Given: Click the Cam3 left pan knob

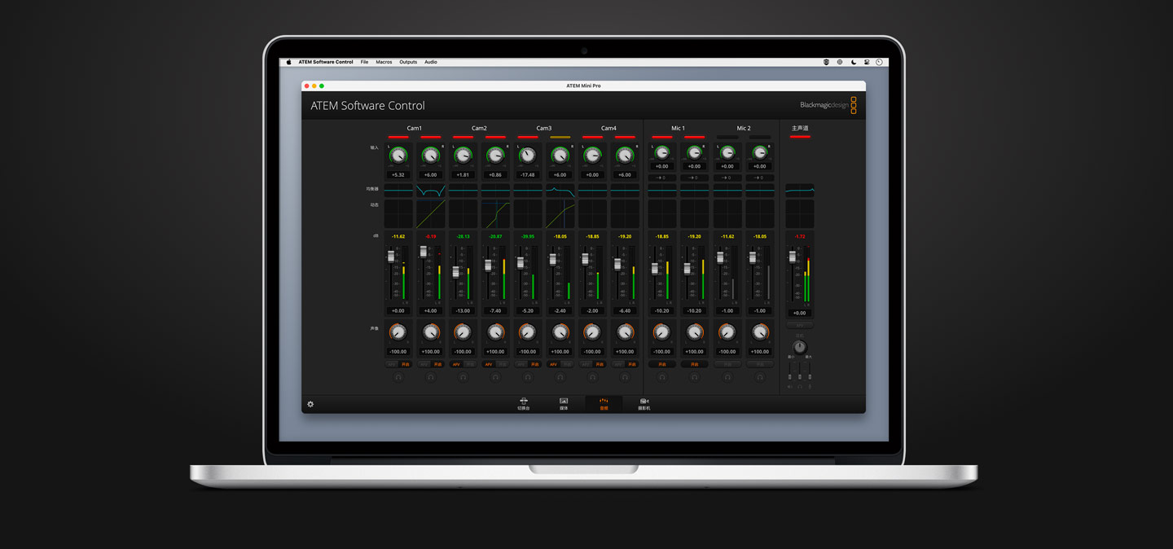Looking at the screenshot, I should click(528, 332).
